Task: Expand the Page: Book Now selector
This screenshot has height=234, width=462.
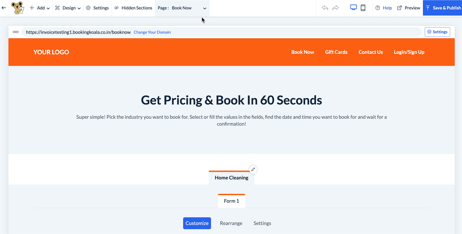Action: pos(182,8)
